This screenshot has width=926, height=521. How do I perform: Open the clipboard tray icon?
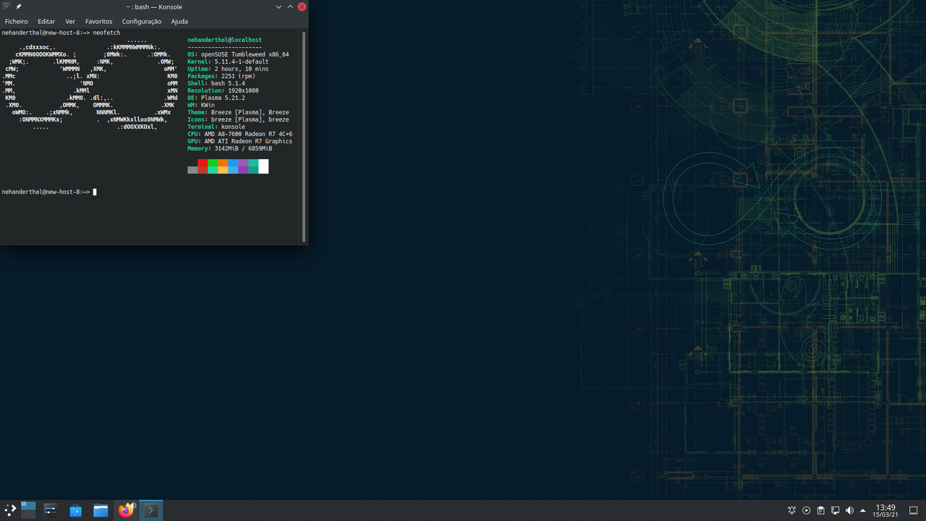pos(821,511)
